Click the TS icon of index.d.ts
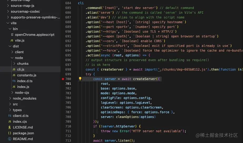 pos(14,81)
